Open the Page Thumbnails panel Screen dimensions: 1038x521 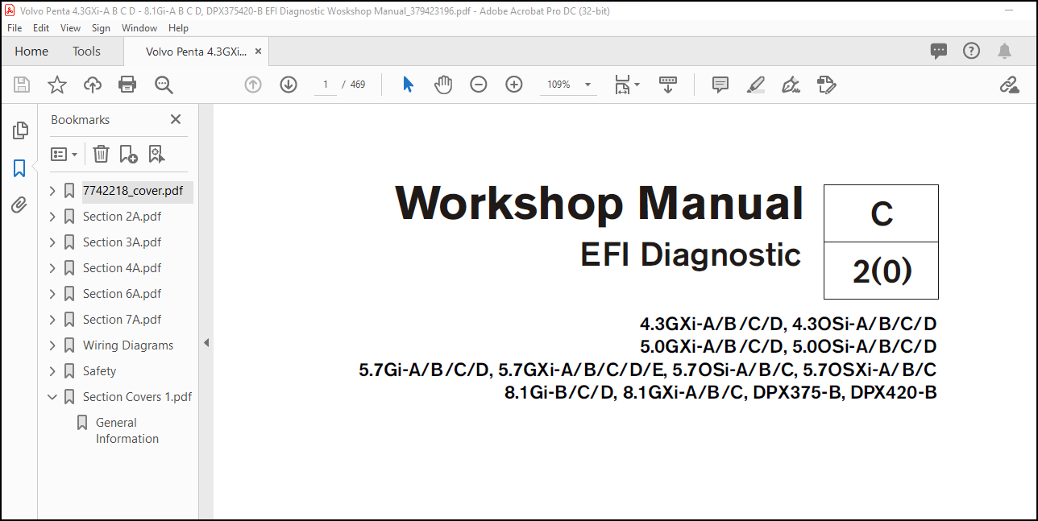click(x=20, y=130)
